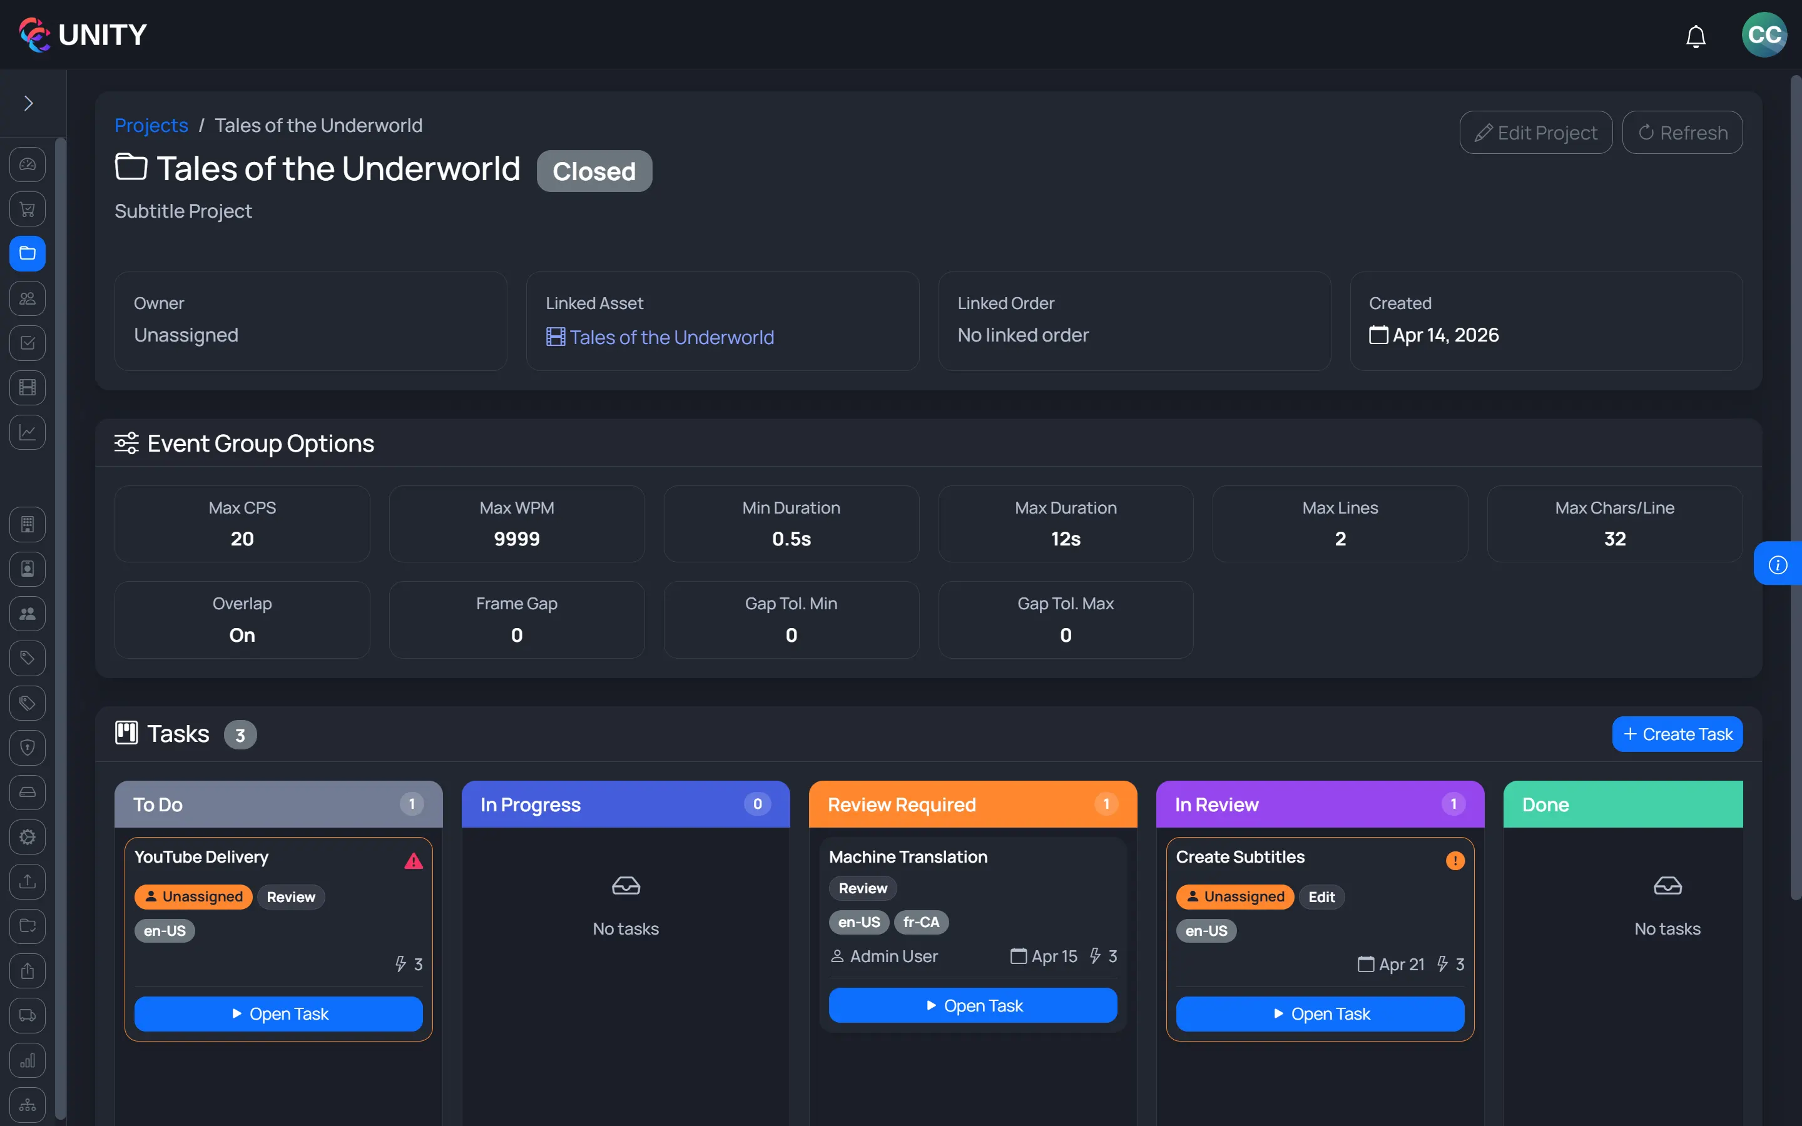Open the security shield icon
The image size is (1802, 1126).
coord(27,748)
